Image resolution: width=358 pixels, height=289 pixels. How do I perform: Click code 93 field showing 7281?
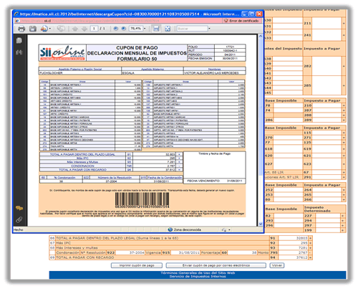click(294, 247)
